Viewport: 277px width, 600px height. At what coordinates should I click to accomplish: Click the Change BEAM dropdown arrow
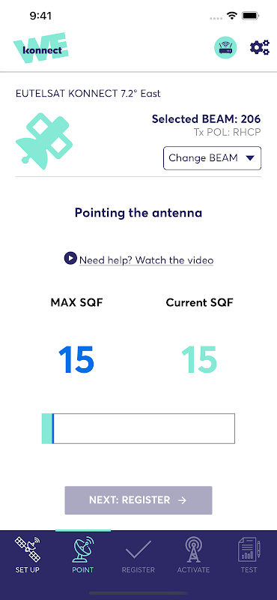click(250, 158)
